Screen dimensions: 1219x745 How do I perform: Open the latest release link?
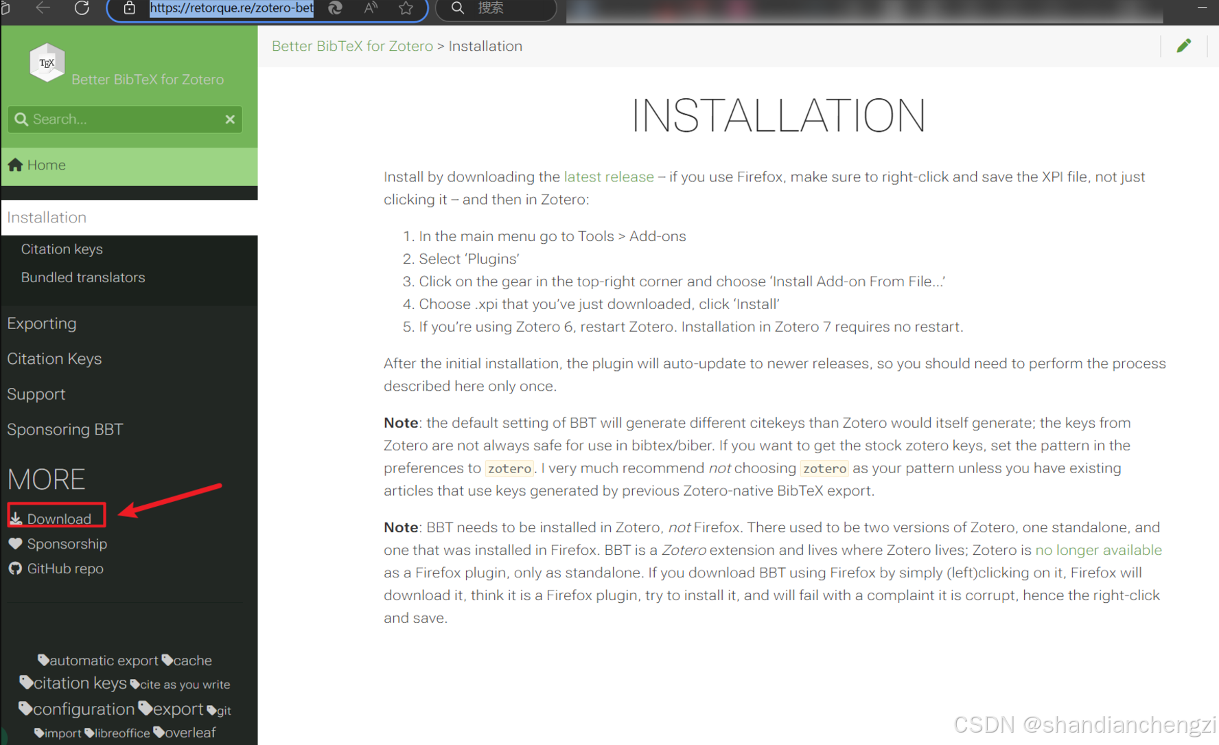609,177
